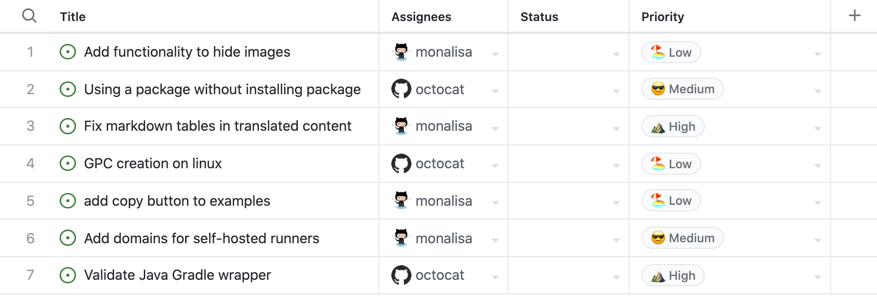Click the open-issue icon beside "Add functionality to hide images"

pos(67,52)
